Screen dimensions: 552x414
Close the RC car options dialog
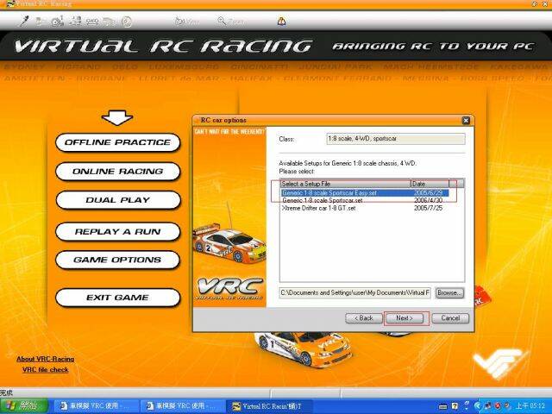tap(466, 121)
